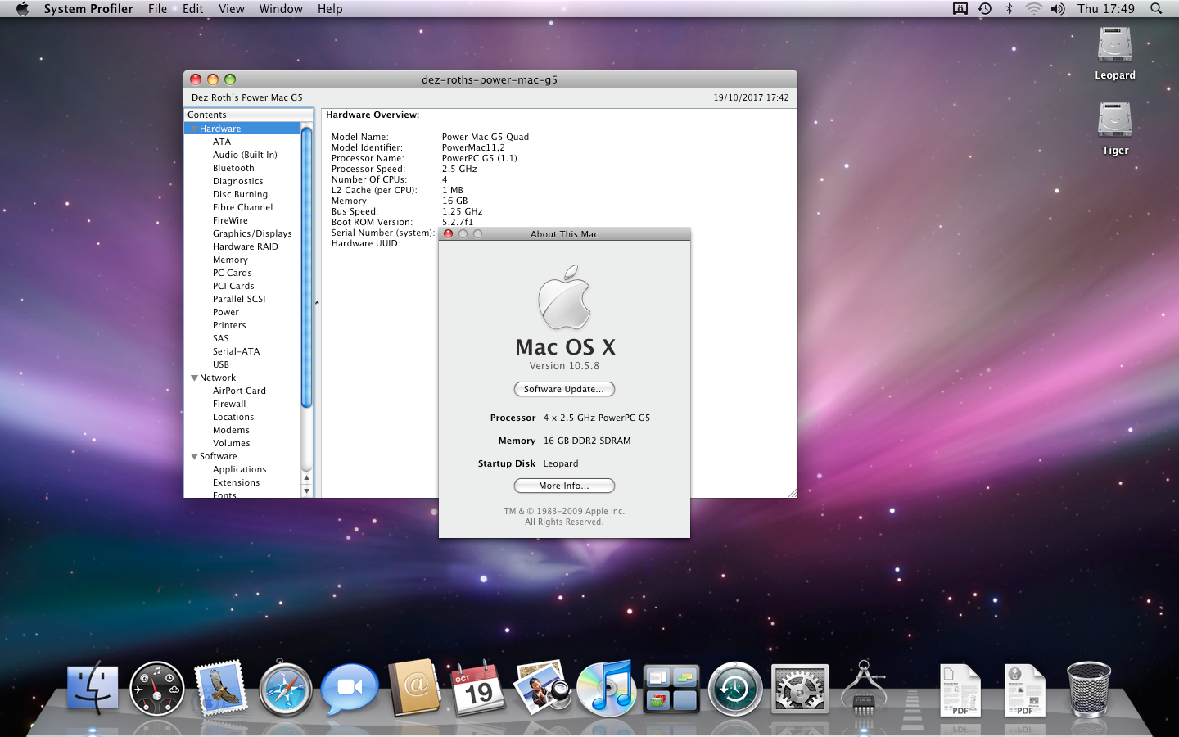Select Graphics/Displays in the sidebar
Viewport: 1179px width, 737px height.
tap(252, 233)
